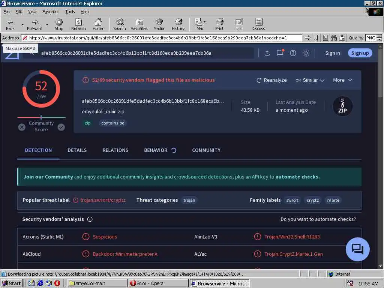
Task: Click the Reanalyze button
Action: (271, 80)
